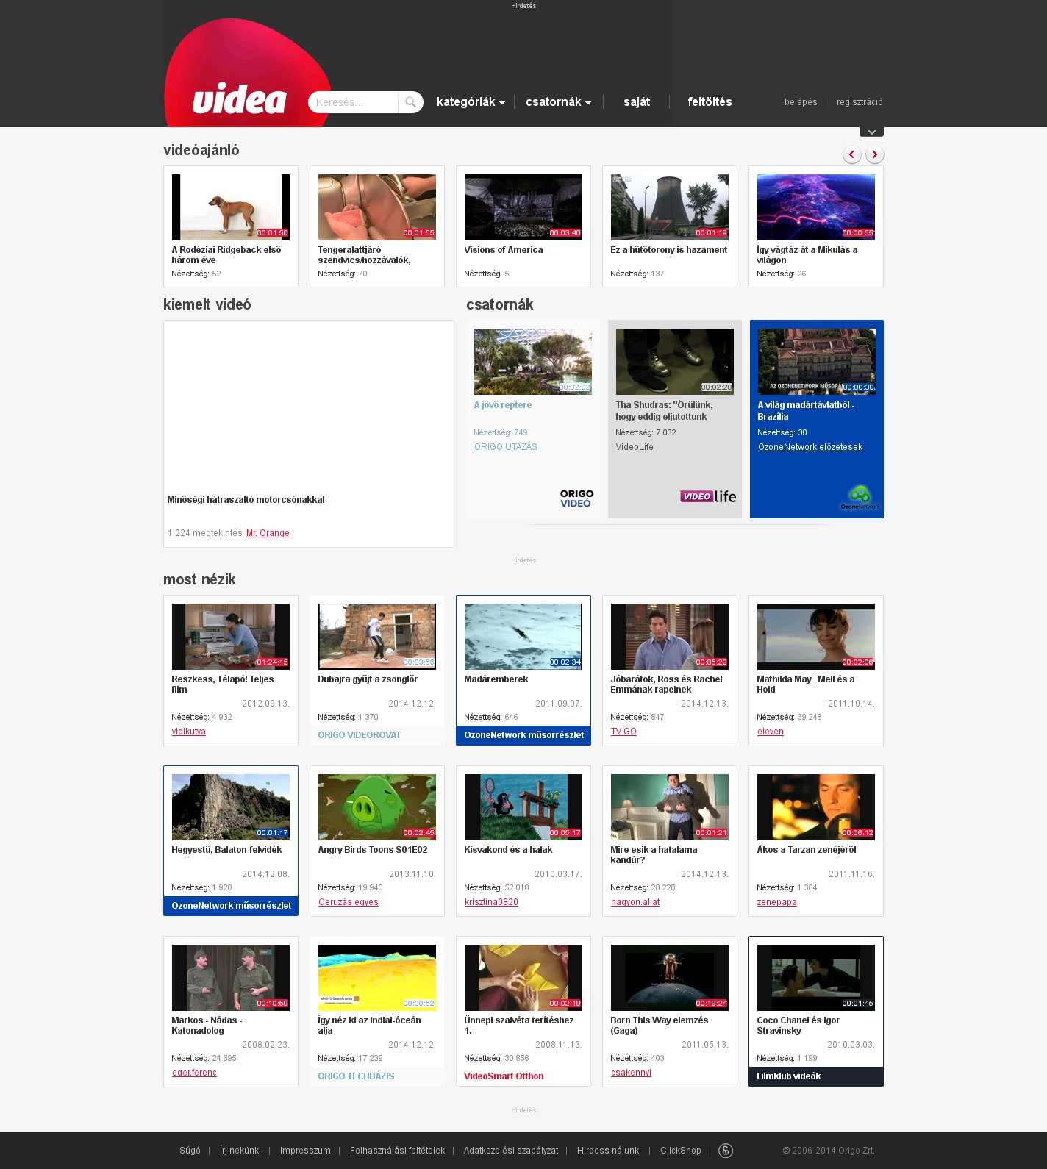Click into the Keresés search field
Viewport: 1047px width, 1169px height.
353,102
